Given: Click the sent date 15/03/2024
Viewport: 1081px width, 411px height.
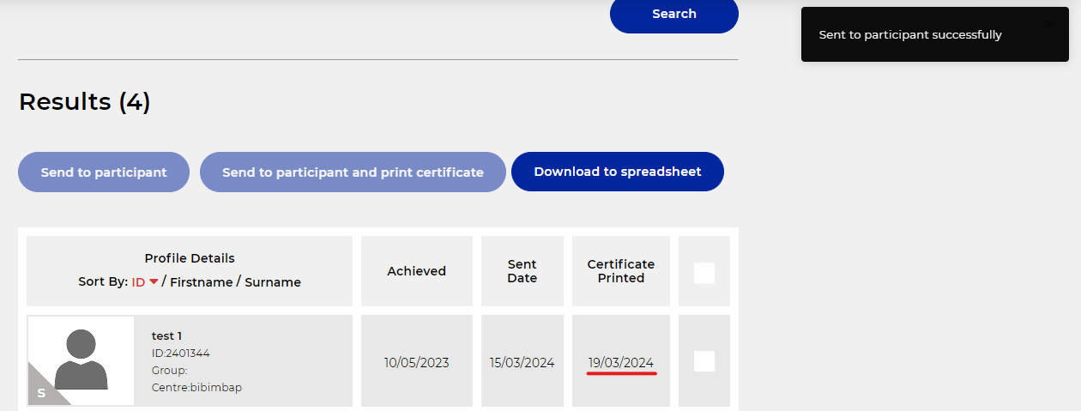Looking at the screenshot, I should tap(522, 363).
